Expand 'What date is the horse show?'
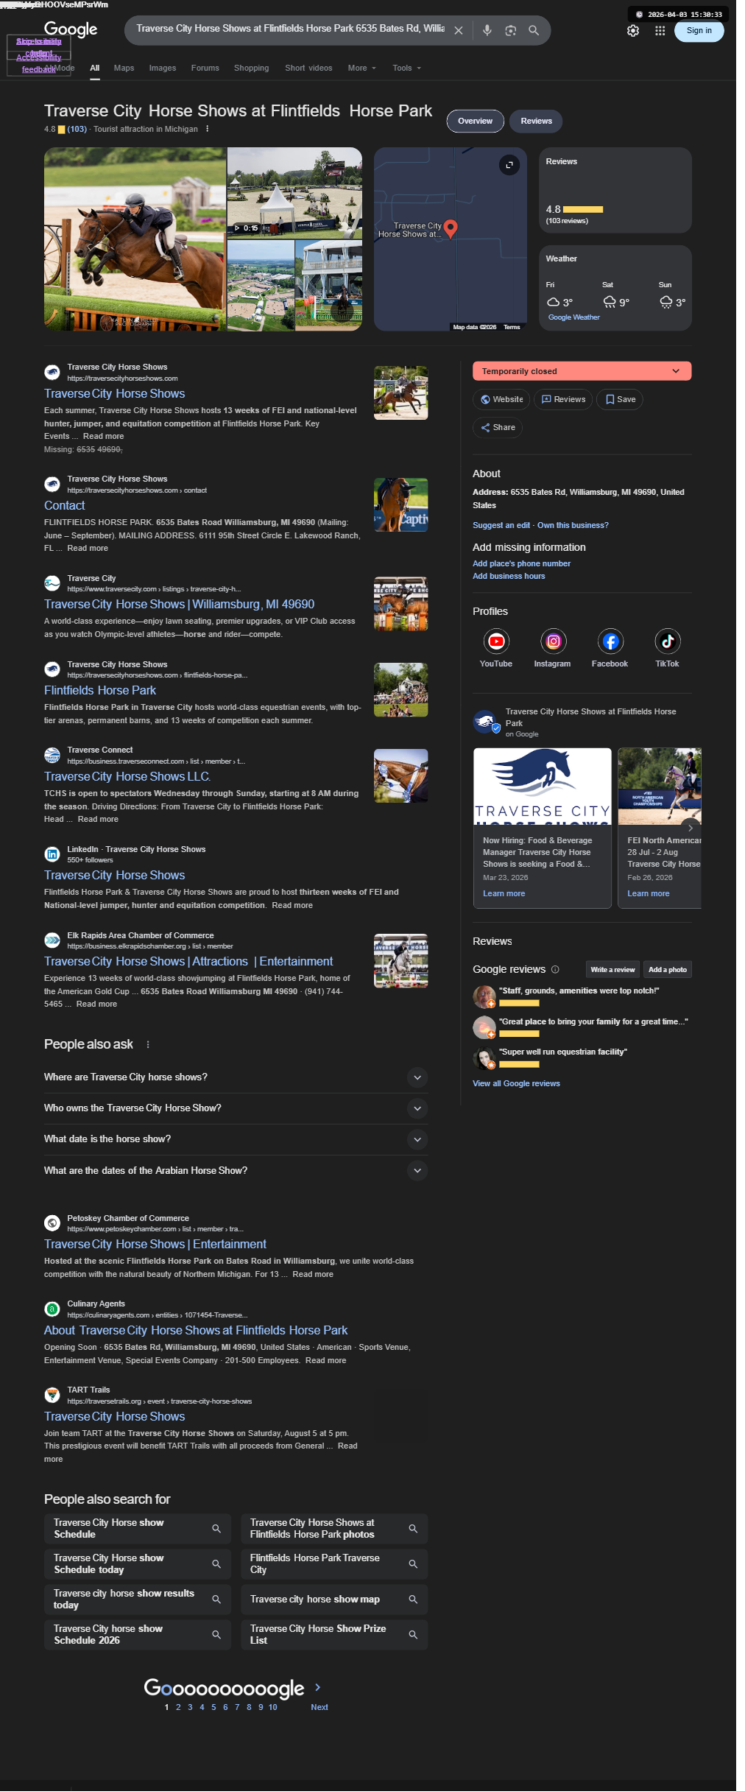 (x=236, y=1139)
